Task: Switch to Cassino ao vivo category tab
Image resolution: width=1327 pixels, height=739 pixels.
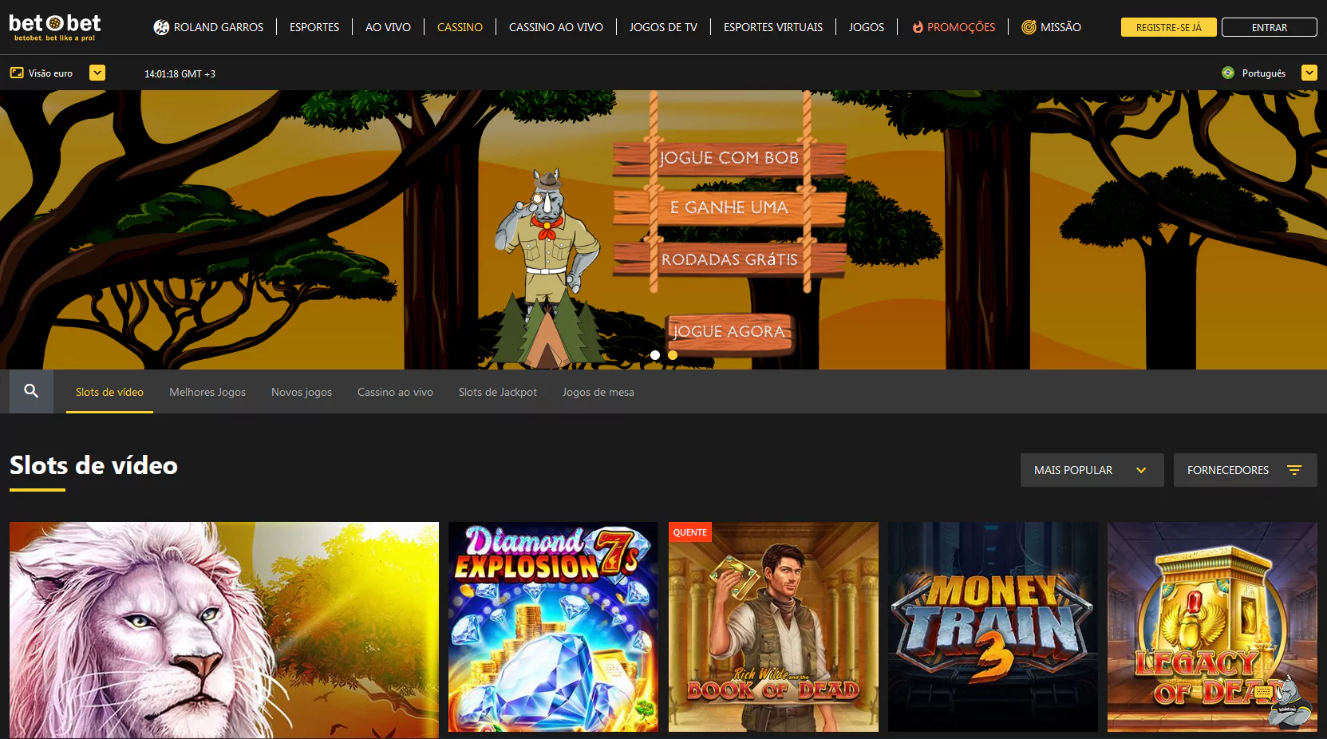Action: (x=395, y=392)
